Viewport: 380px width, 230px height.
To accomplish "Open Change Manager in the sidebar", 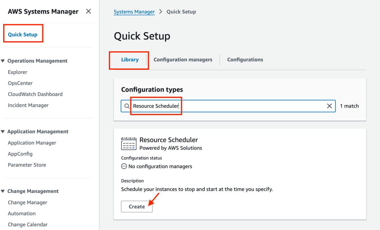I will tap(28, 202).
